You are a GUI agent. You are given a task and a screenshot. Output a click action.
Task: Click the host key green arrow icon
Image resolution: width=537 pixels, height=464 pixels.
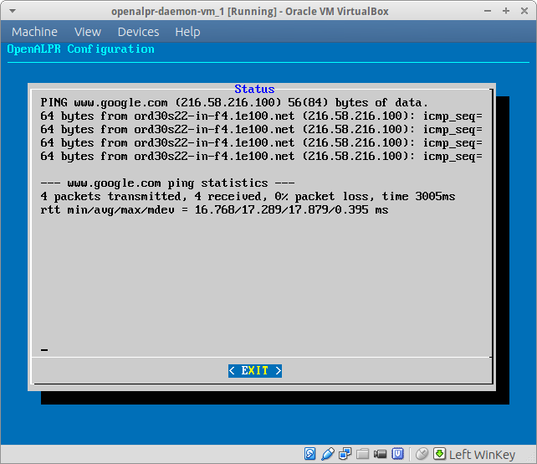coord(439,453)
